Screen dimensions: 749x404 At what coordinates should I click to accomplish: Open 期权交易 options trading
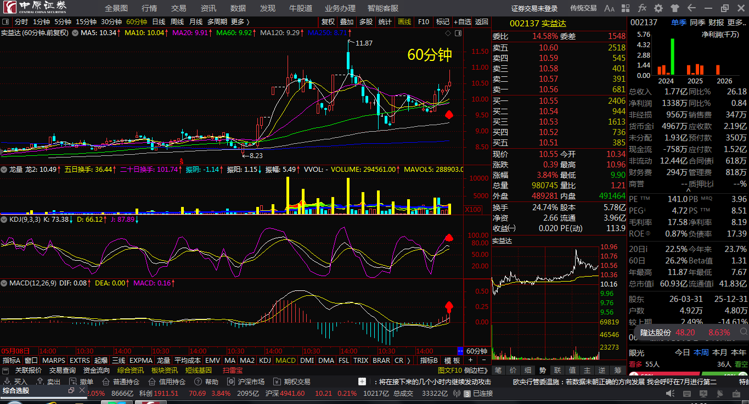tap(291, 381)
